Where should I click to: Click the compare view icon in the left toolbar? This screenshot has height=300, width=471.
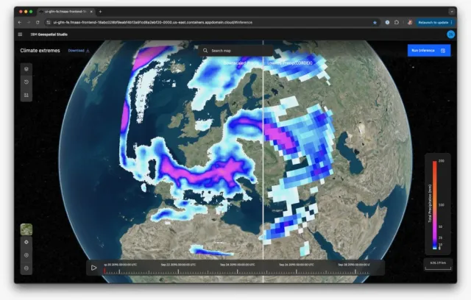[x=26, y=95]
